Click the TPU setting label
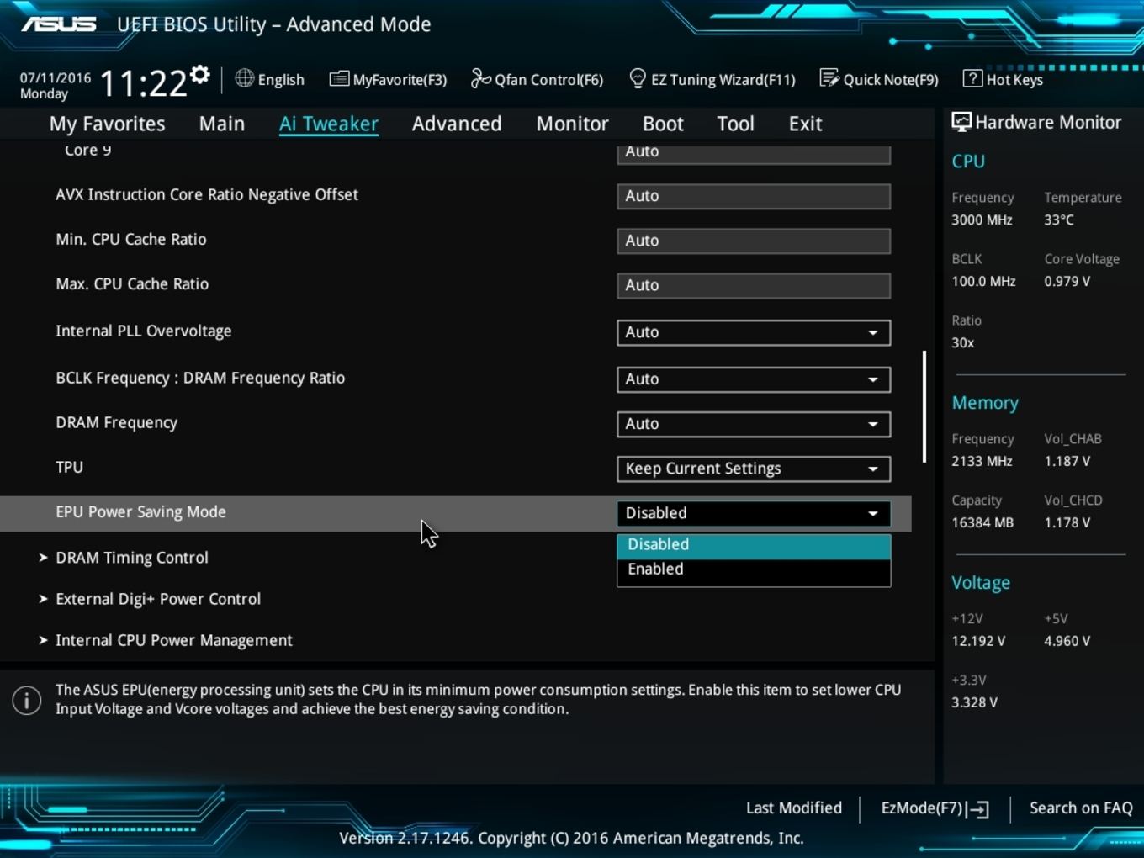Image resolution: width=1144 pixels, height=858 pixels. click(x=69, y=468)
